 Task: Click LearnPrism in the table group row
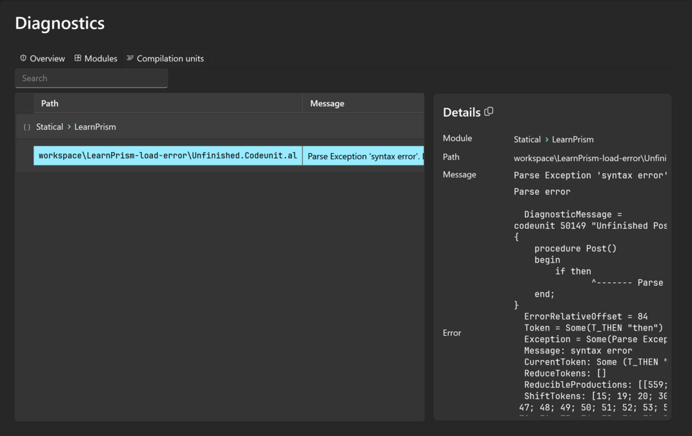(95, 127)
